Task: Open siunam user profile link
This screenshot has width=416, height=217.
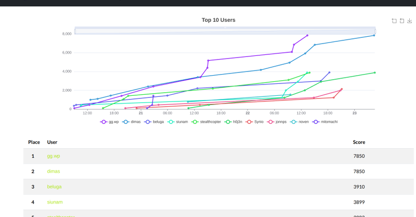Action: (55, 202)
